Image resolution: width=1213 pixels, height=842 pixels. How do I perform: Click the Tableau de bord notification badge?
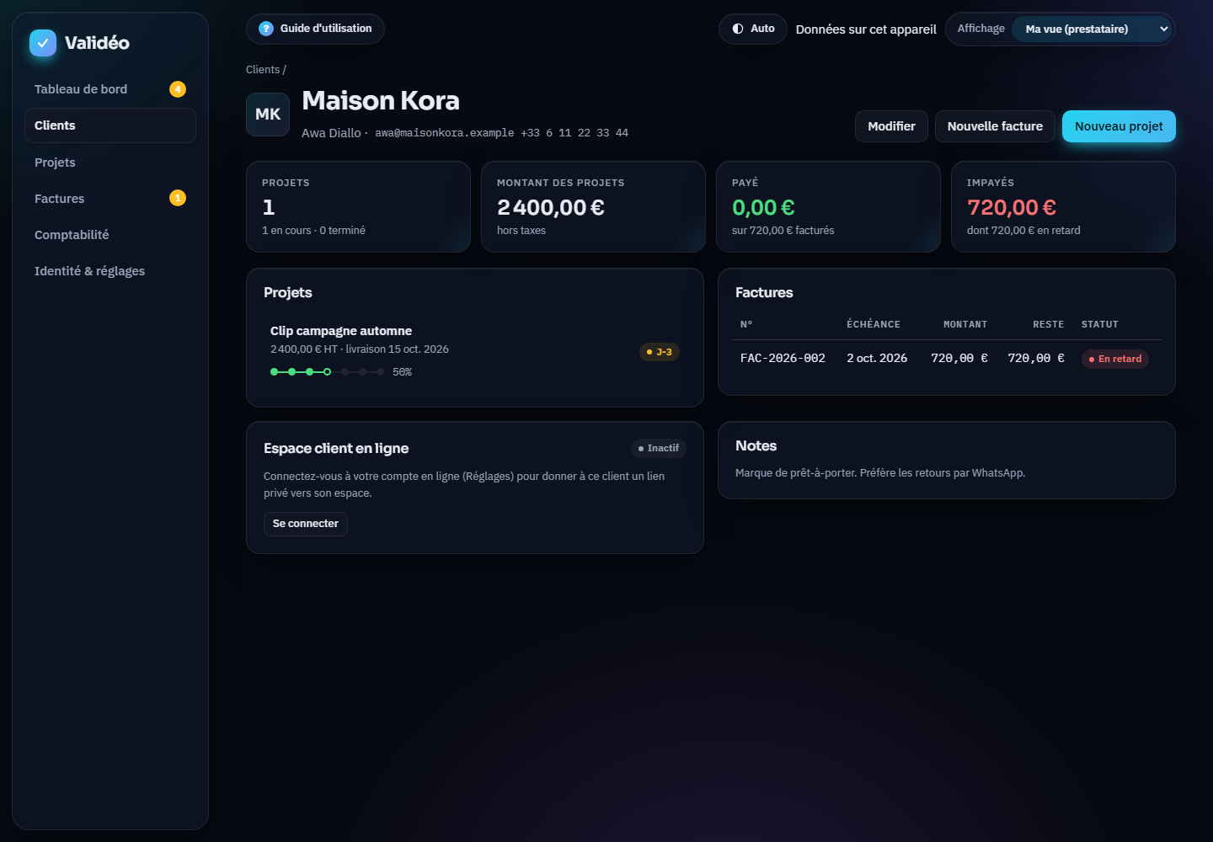coord(178,89)
